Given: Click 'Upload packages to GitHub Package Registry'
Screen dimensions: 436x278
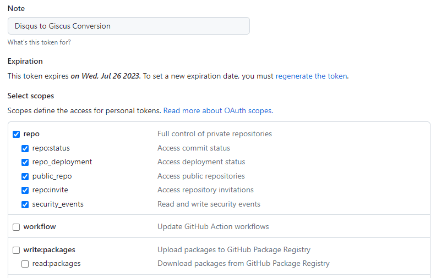Looking at the screenshot, I should click(234, 249).
